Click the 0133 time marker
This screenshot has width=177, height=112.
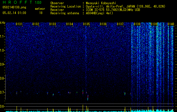(53, 24)
